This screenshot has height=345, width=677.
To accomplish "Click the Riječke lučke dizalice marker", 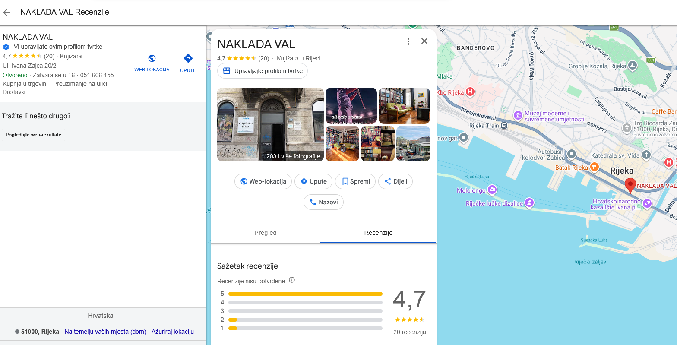I will pos(529,203).
